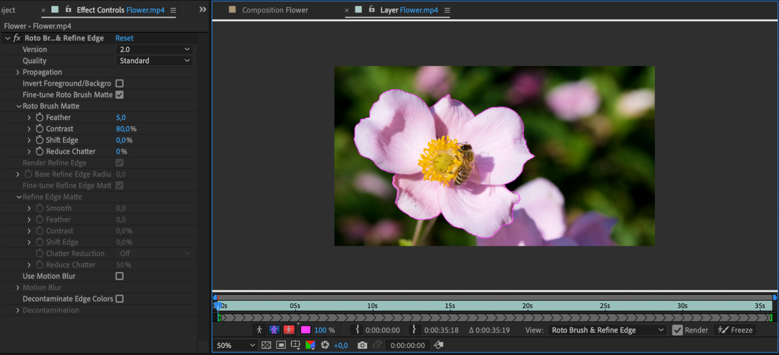Screen dimensions: 779x355
Task: Click the snapshot camera icon
Action: coord(362,345)
